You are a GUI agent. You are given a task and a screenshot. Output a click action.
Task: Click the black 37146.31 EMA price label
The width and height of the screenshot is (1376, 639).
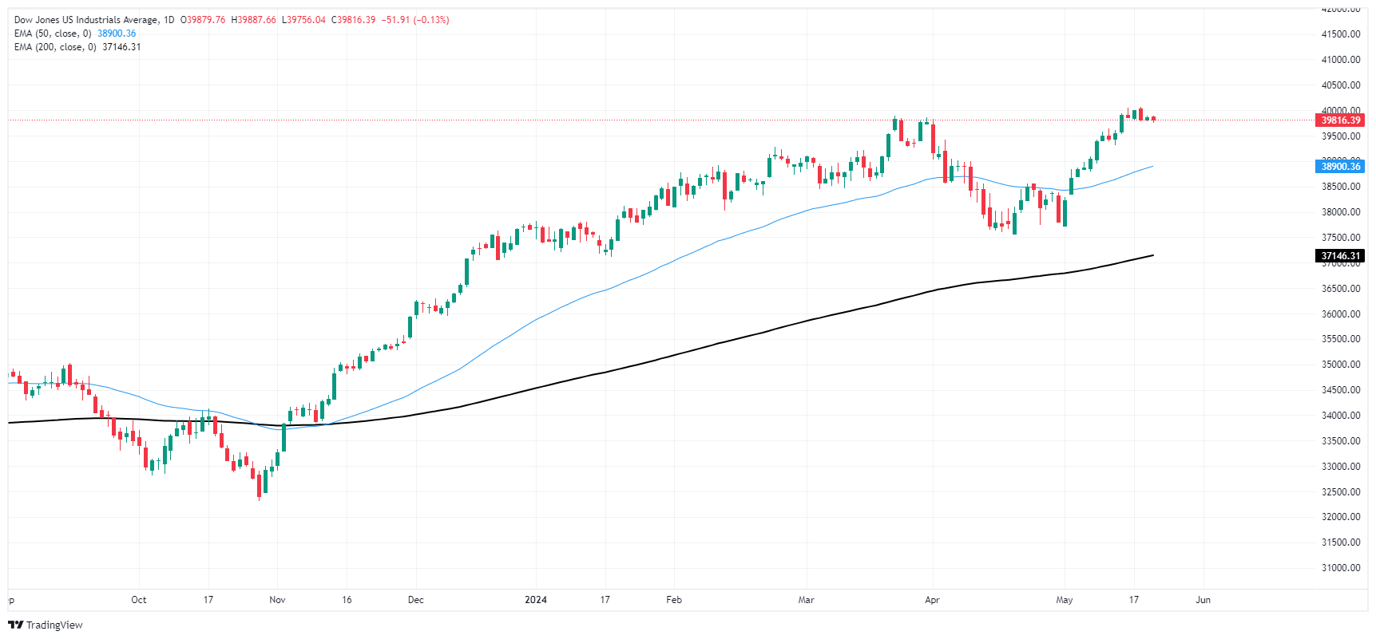1340,256
